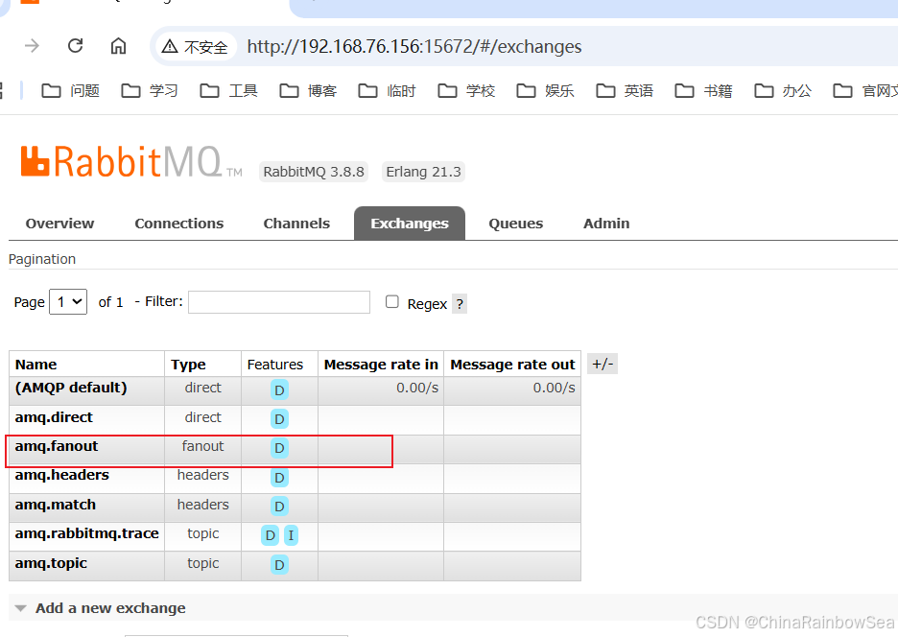Click the +/- column selector button
898x637 pixels.
pyautogui.click(x=603, y=364)
